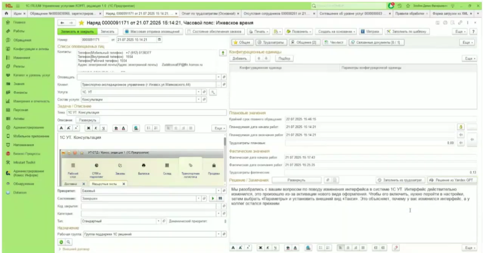This screenshot has height=253, width=483.
Task: Click the Записать и закрыть button
Action: pyautogui.click(x=77, y=31)
